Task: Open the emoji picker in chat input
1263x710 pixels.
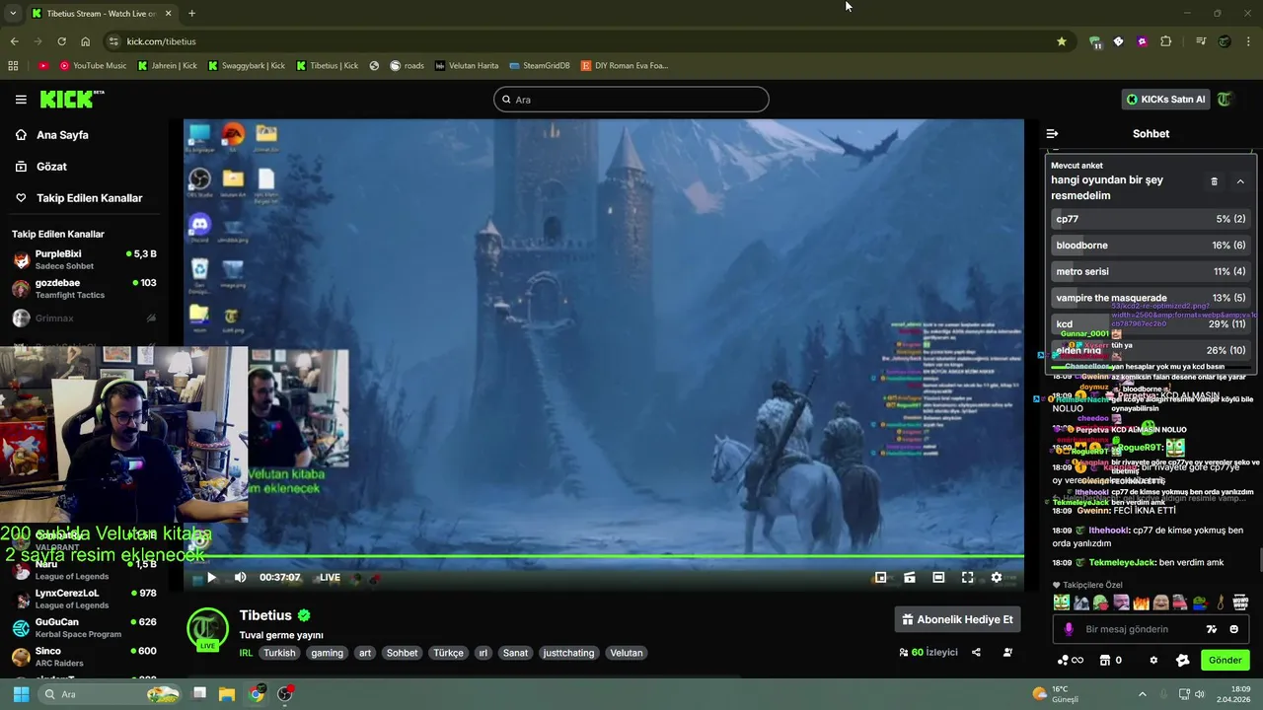Action: tap(1233, 629)
